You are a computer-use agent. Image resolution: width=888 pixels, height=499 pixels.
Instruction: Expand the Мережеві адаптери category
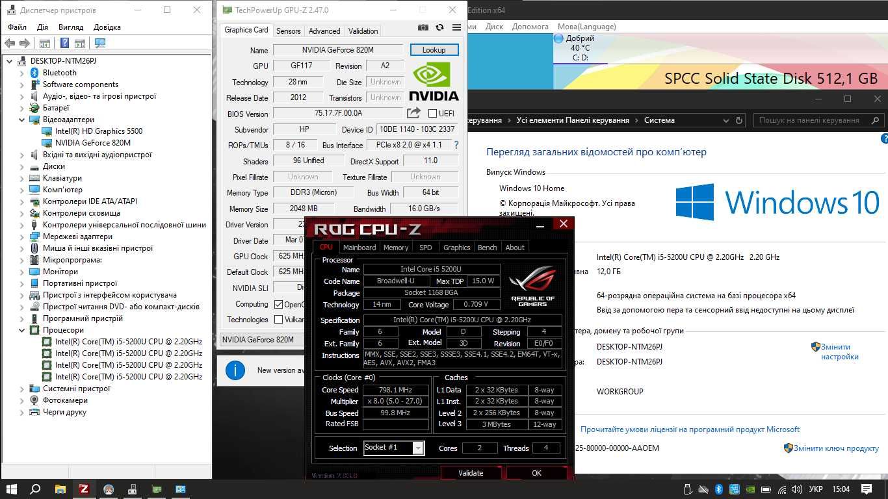pos(22,237)
